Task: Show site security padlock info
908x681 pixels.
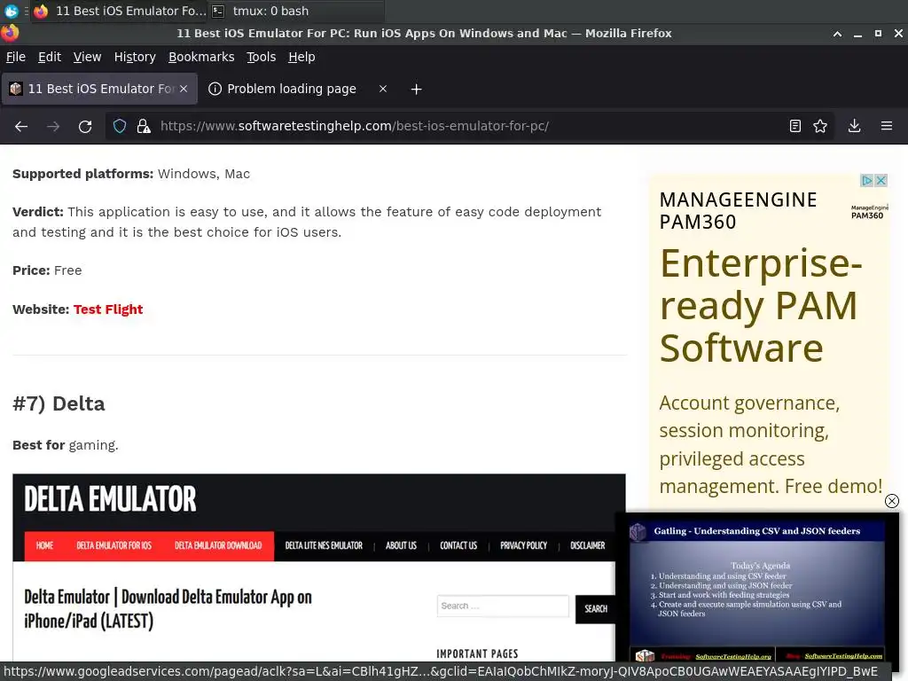Action: 144,126
